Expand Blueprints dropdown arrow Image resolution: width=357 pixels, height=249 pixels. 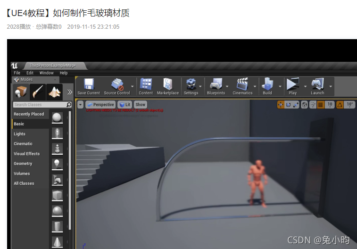tap(227, 86)
